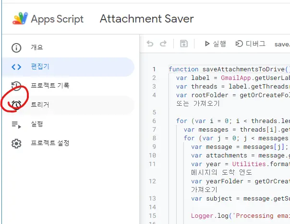Open 프로젝트 기록 via the history icon

click(x=17, y=86)
